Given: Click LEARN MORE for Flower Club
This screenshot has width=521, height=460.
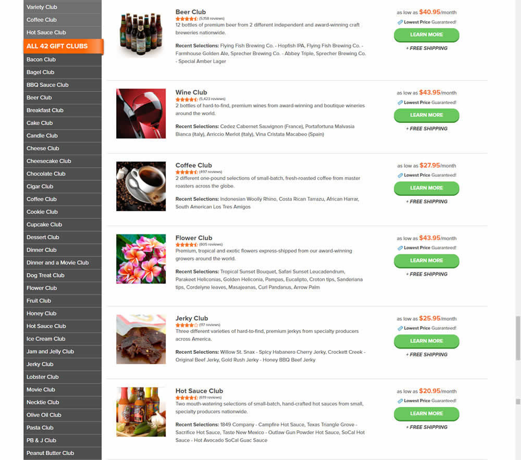Looking at the screenshot, I should pyautogui.click(x=426, y=260).
